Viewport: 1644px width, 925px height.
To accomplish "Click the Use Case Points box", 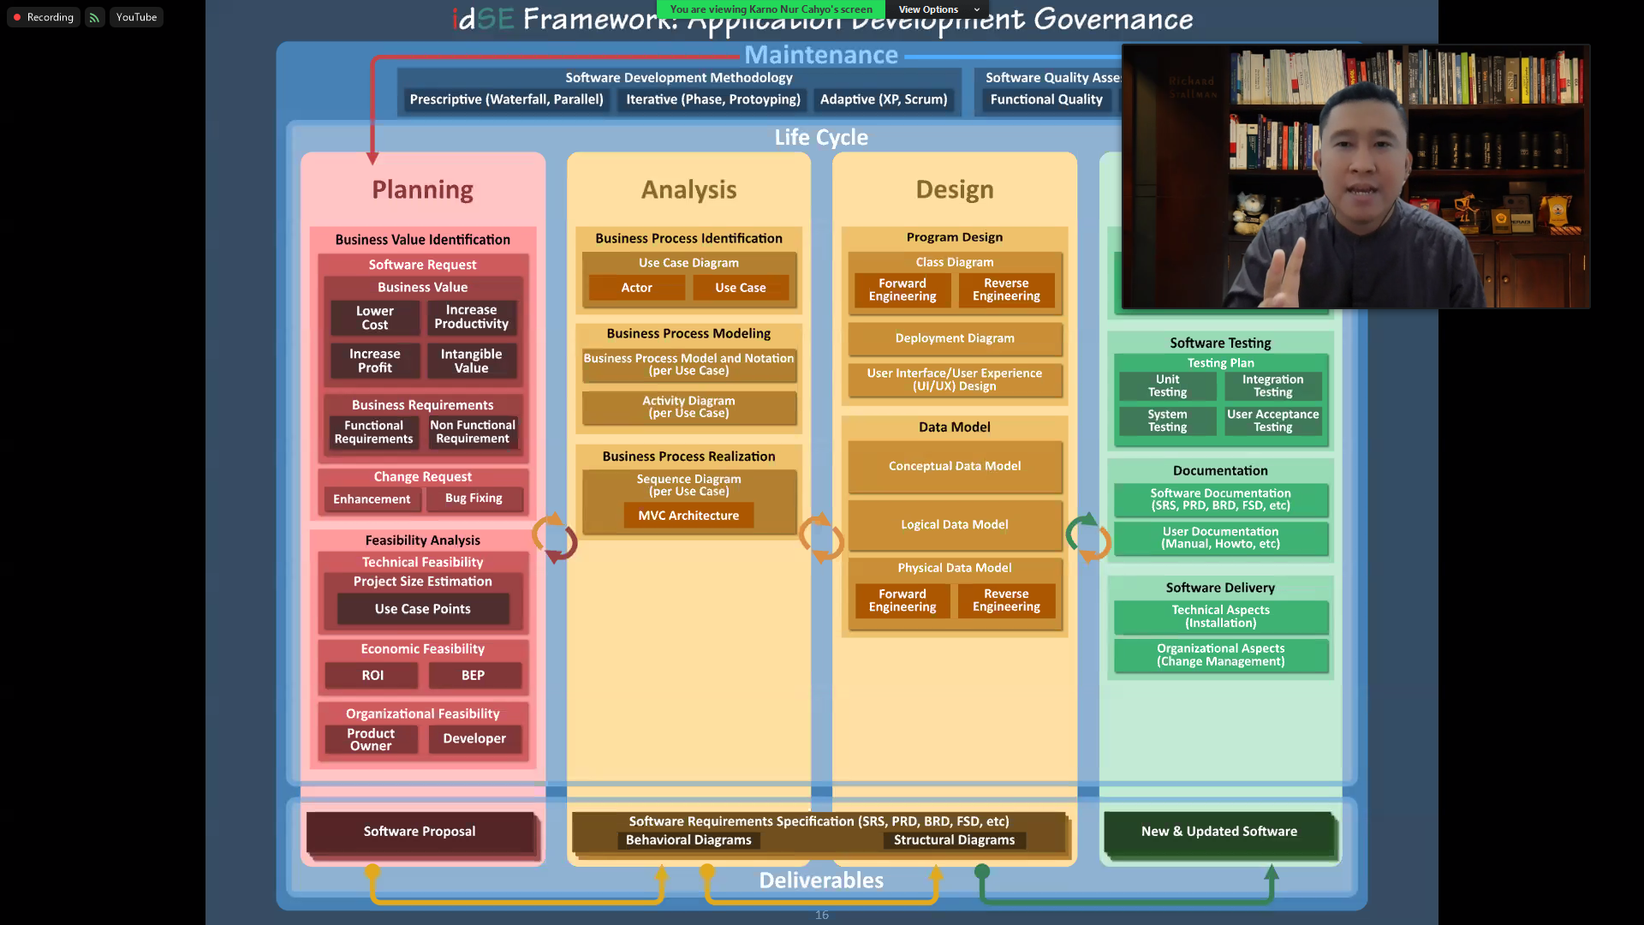I will pos(422,609).
